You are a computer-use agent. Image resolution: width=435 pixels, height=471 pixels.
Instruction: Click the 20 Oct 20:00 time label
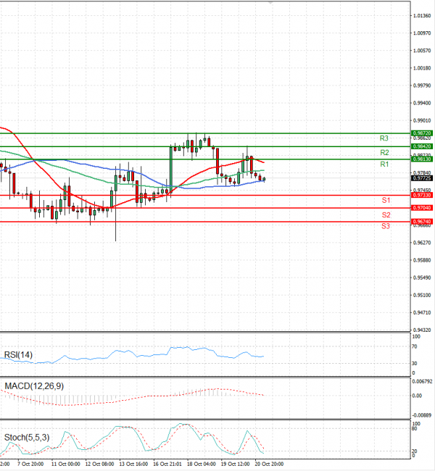tap(270, 464)
